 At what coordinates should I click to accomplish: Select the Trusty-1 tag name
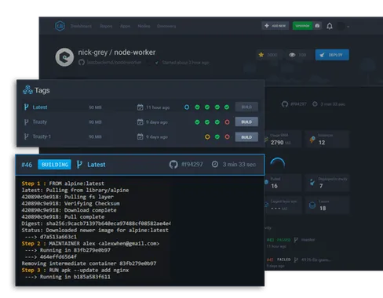point(42,136)
